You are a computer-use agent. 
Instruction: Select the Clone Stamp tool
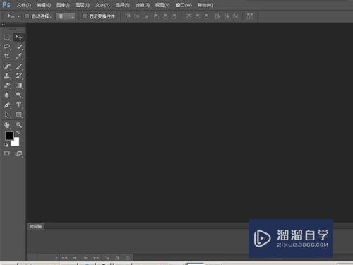click(x=7, y=76)
